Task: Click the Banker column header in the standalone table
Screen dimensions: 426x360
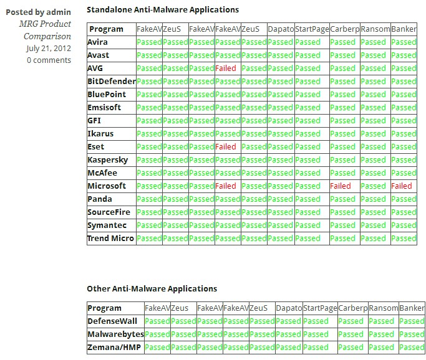Action: [x=404, y=29]
